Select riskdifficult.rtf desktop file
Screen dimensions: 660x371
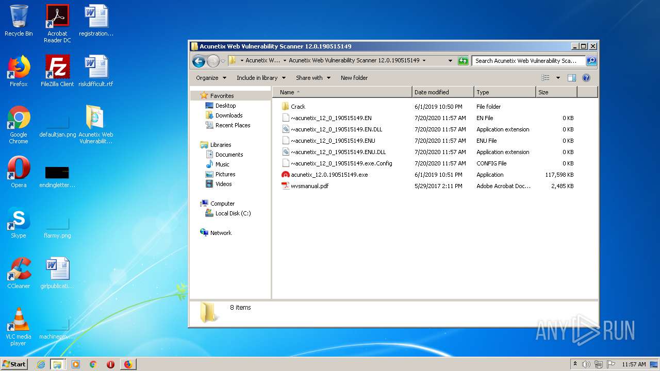[x=96, y=71]
